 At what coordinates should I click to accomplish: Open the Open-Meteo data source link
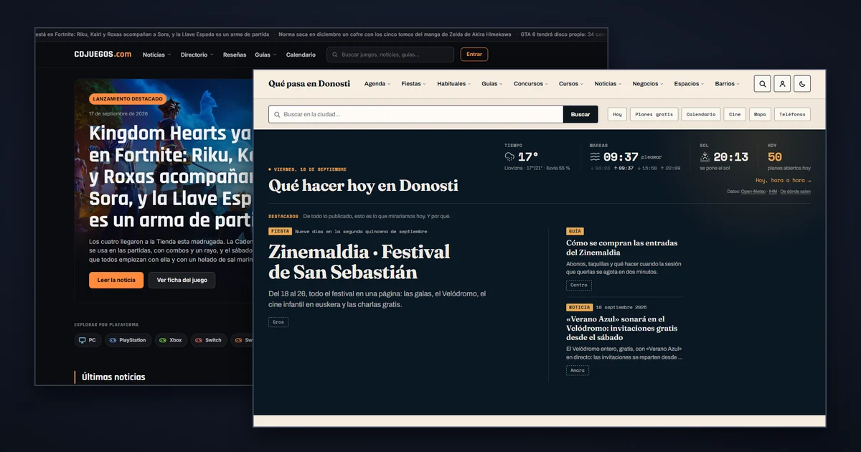(753, 192)
